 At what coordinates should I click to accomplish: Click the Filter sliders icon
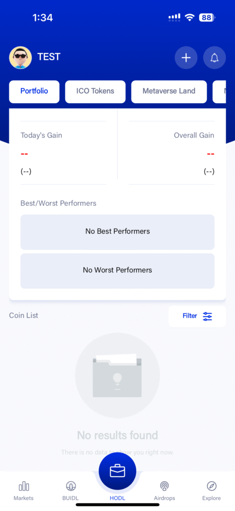[x=208, y=316]
